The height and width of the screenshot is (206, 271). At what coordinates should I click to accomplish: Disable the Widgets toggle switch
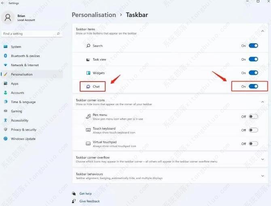pyautogui.click(x=253, y=73)
